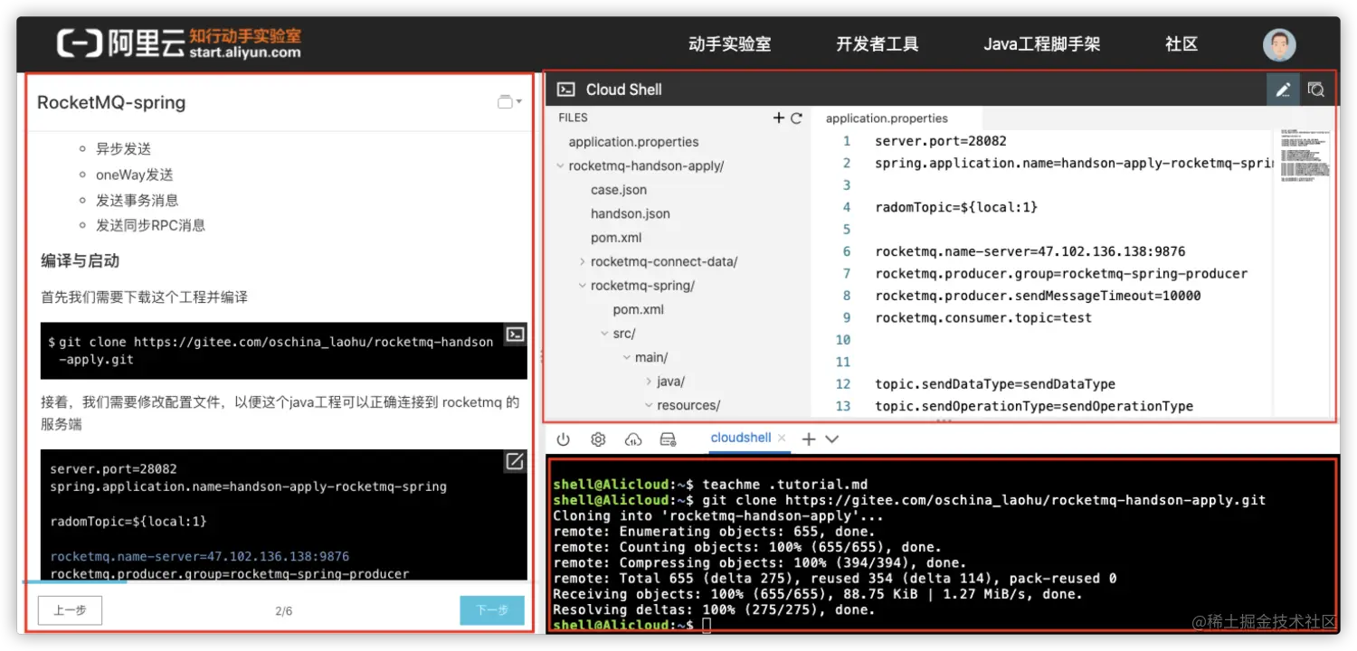Open 社区 navigation item
Image resolution: width=1357 pixels, height=651 pixels.
(x=1181, y=44)
